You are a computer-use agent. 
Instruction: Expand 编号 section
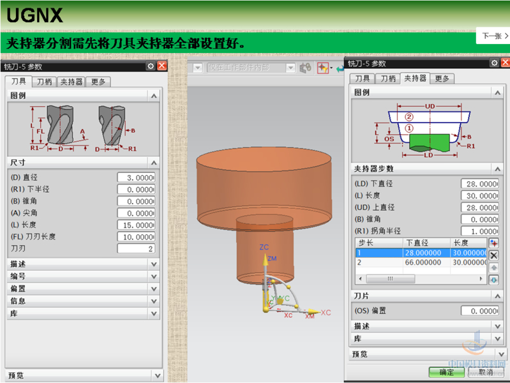pos(154,276)
